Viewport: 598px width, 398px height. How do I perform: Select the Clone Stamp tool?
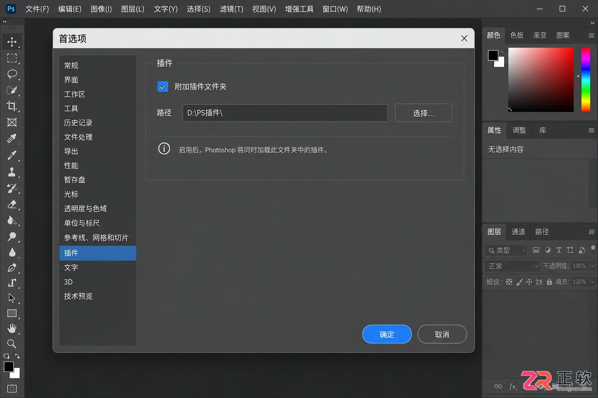[x=12, y=172]
